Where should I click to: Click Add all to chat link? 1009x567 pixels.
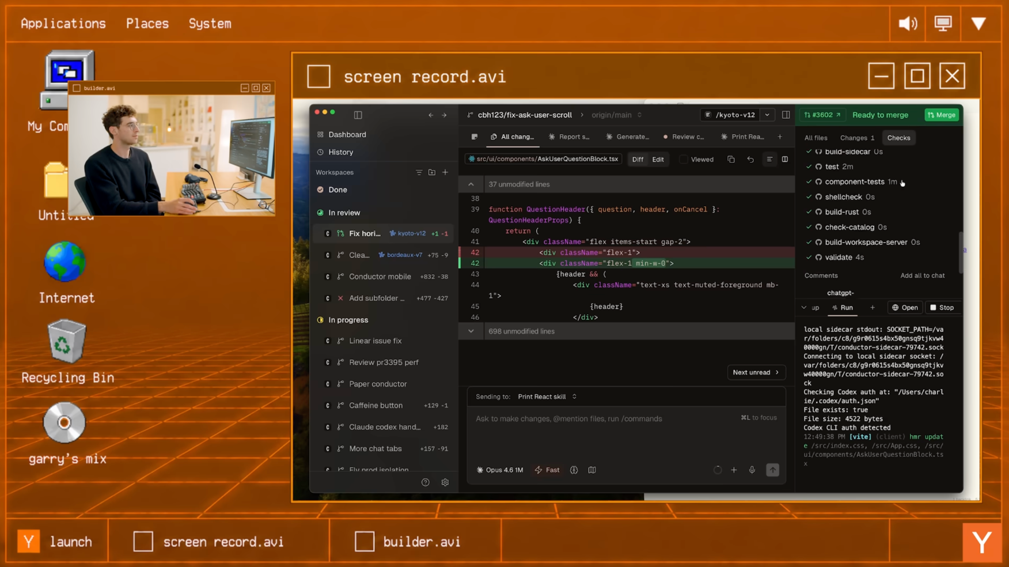click(x=922, y=275)
